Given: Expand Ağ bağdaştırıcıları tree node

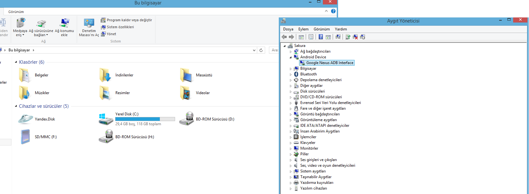Looking at the screenshot, I should 291,52.
